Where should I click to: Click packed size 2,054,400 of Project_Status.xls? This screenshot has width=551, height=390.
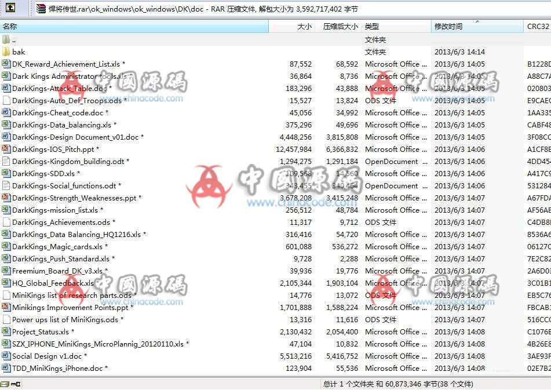click(342, 332)
